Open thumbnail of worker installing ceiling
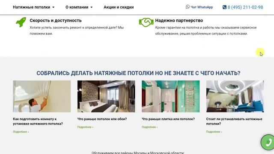Image resolution: width=274 pixels, height=154 pixels. [x=42, y=96]
